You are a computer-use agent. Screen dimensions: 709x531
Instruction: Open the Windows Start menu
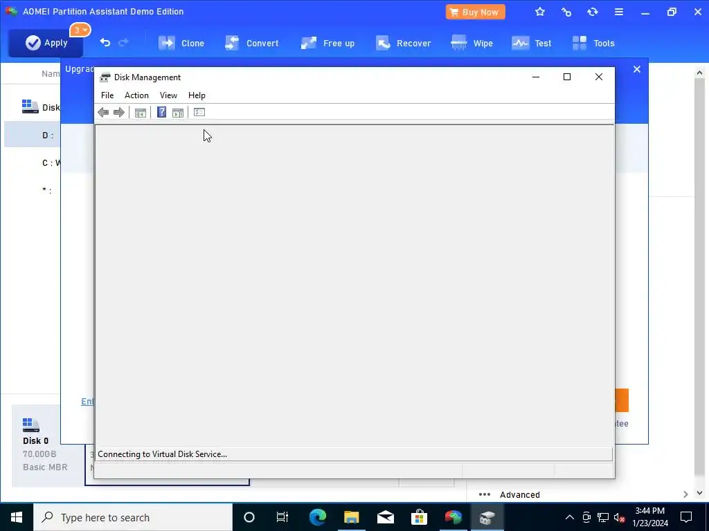point(17,517)
